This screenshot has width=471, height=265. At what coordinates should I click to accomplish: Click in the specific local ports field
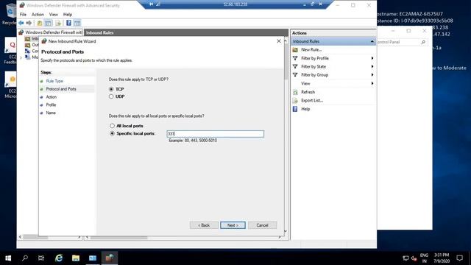click(x=216, y=134)
